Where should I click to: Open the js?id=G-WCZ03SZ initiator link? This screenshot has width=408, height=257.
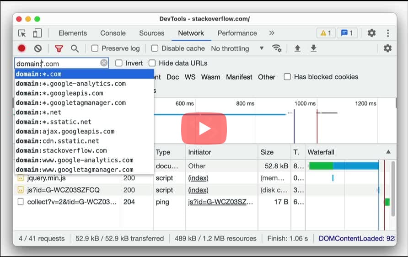220,202
